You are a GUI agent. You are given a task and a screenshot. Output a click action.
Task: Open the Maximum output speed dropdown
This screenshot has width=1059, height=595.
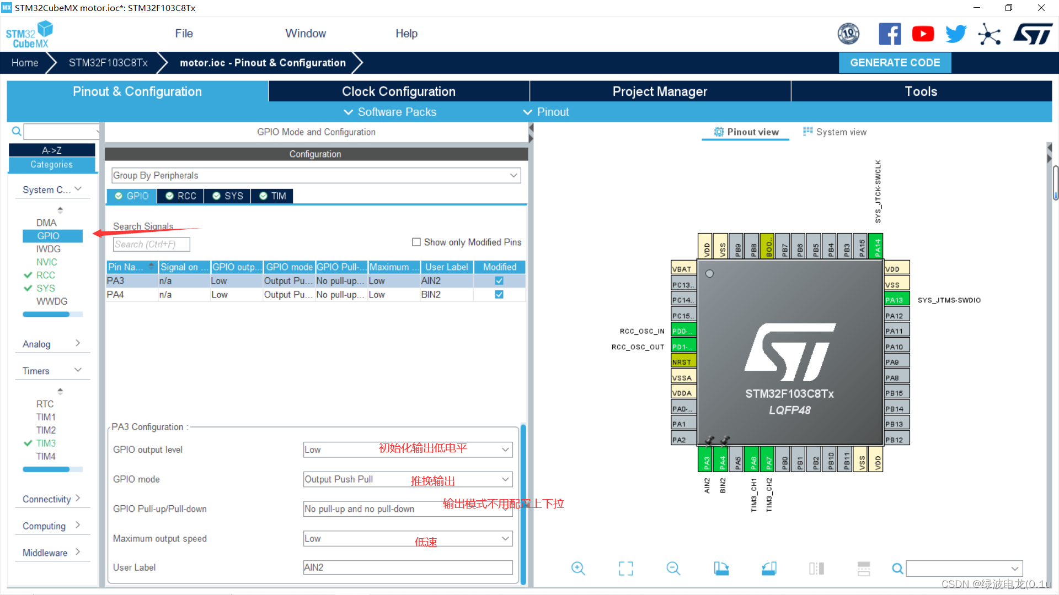(408, 538)
